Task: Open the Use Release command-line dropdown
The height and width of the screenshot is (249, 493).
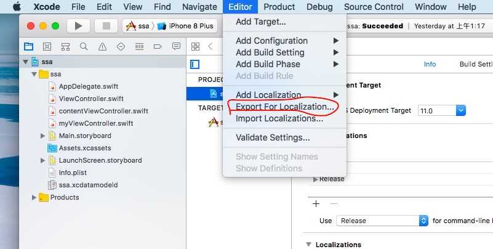Action: tap(382, 221)
